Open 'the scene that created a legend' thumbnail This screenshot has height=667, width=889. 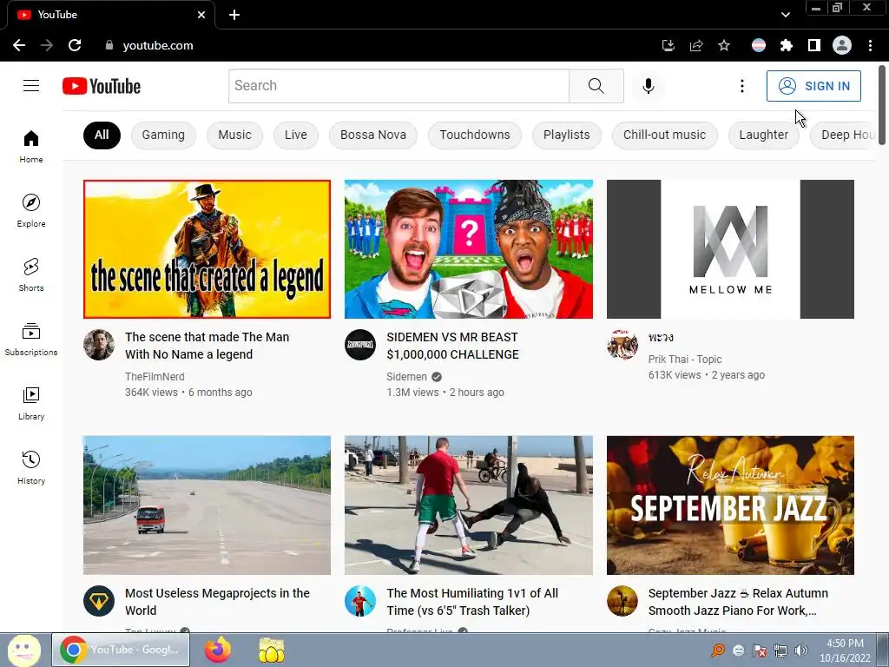pos(207,249)
